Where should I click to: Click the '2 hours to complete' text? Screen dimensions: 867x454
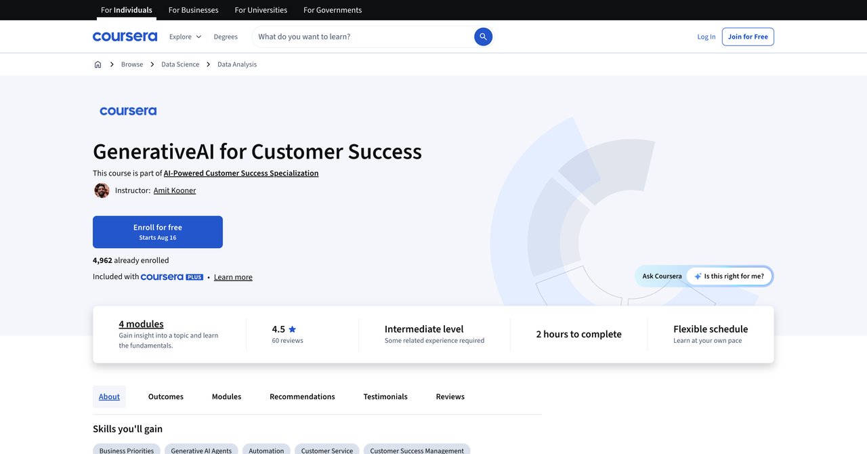tap(579, 334)
